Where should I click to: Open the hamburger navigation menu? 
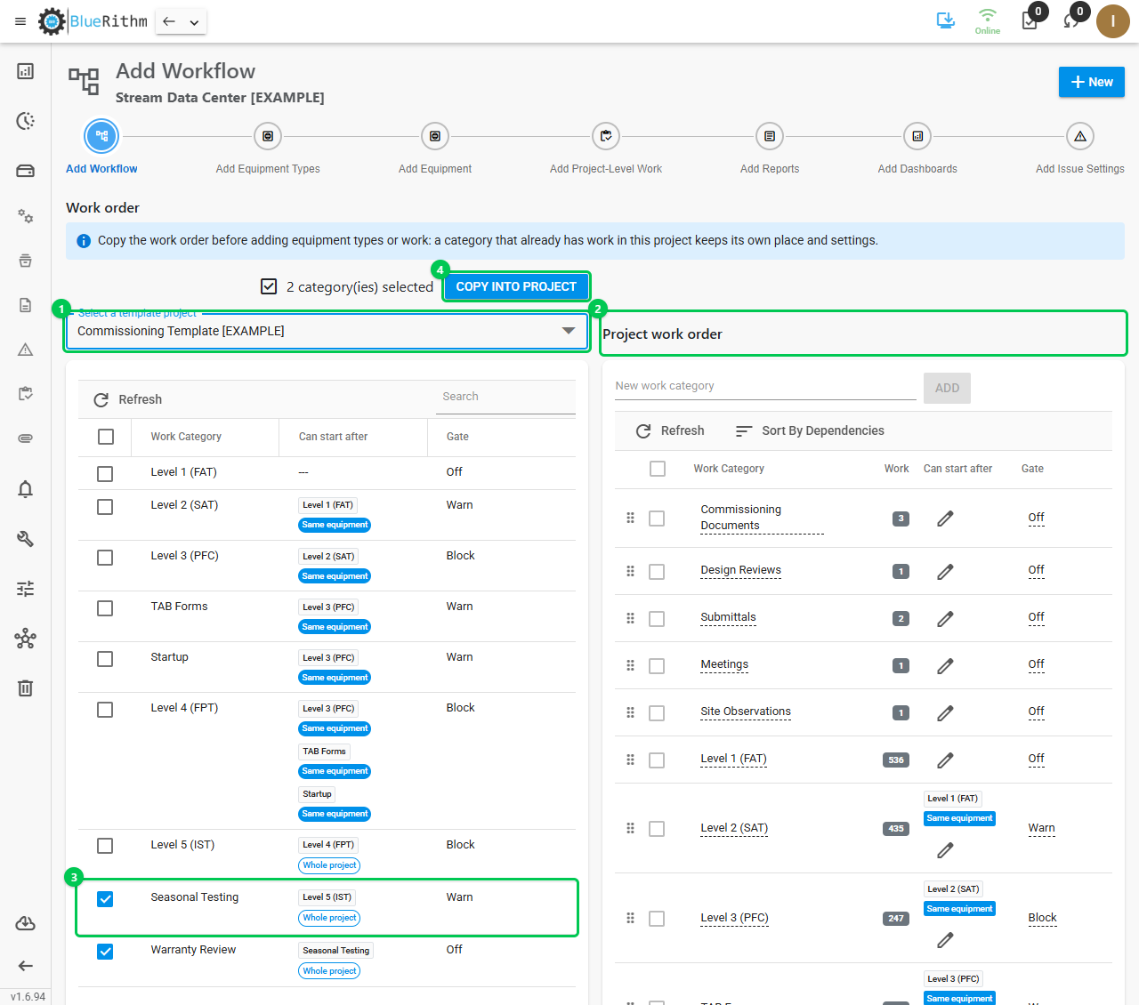point(20,21)
